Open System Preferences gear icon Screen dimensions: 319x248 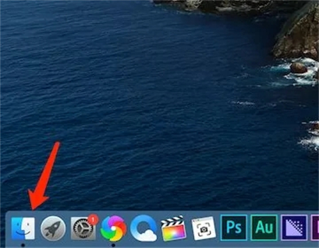(83, 228)
